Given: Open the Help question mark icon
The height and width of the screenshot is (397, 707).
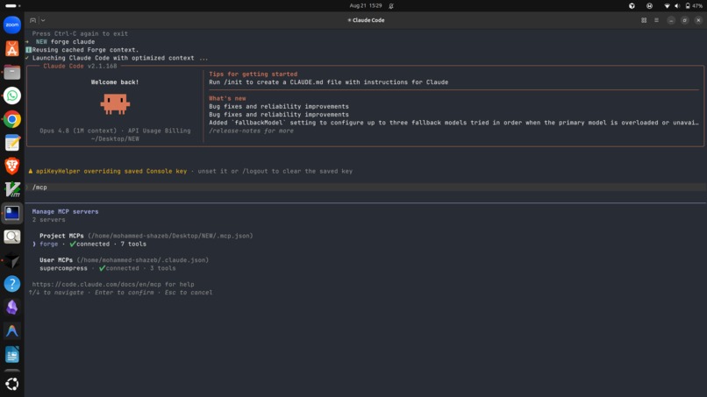Looking at the screenshot, I should click(12, 284).
